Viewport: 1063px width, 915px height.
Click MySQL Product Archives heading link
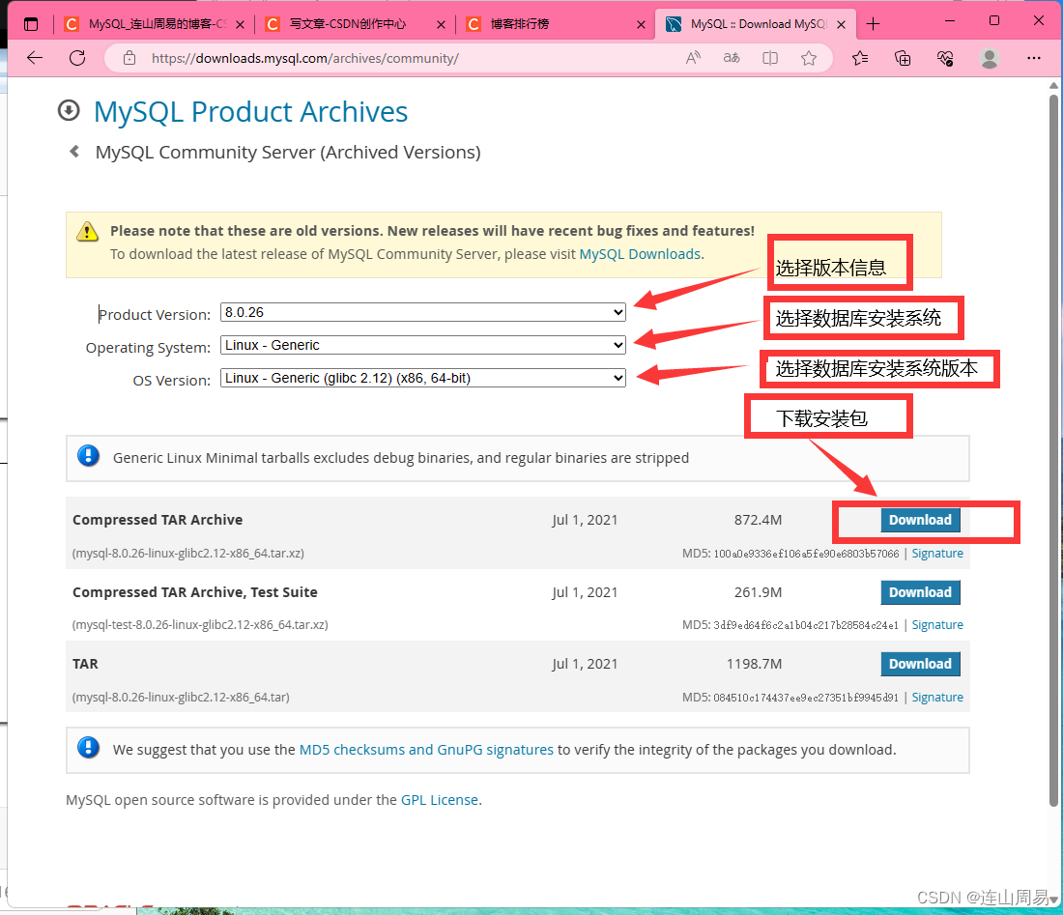(x=251, y=112)
